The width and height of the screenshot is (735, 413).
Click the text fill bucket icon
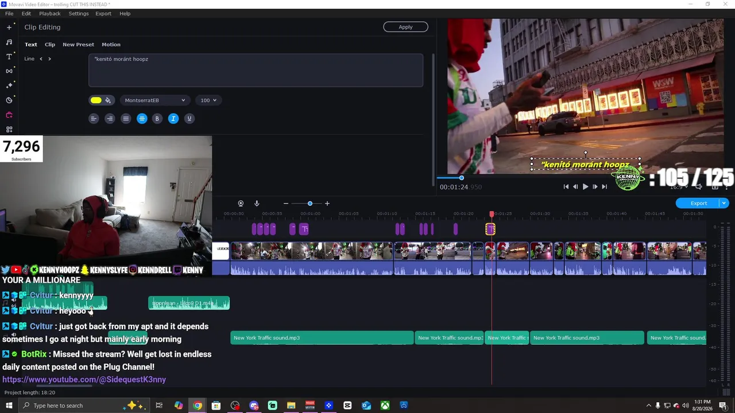107,100
